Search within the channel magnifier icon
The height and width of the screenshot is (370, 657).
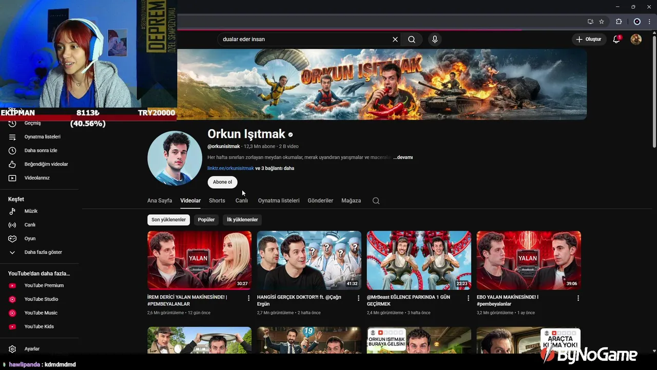click(x=376, y=200)
